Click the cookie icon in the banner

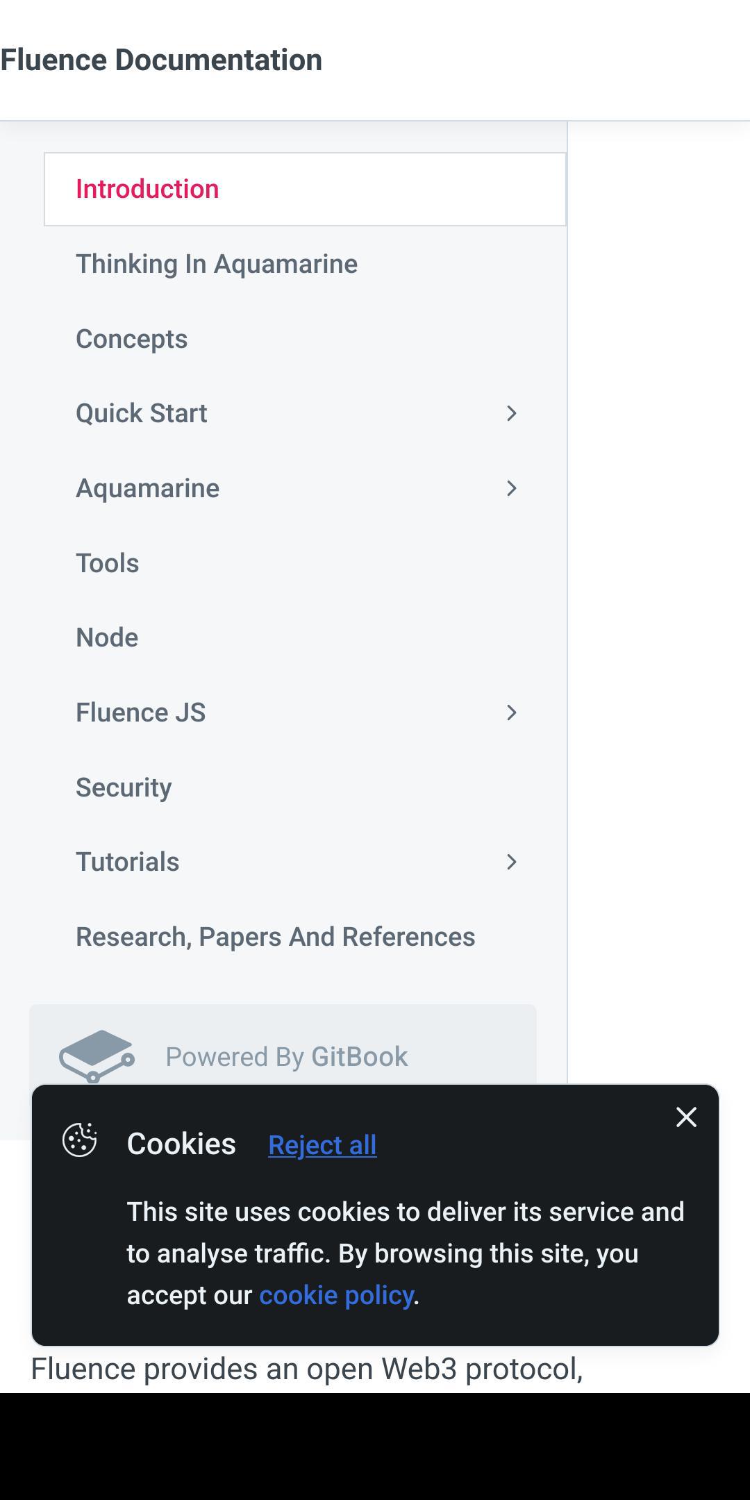[x=81, y=1143]
